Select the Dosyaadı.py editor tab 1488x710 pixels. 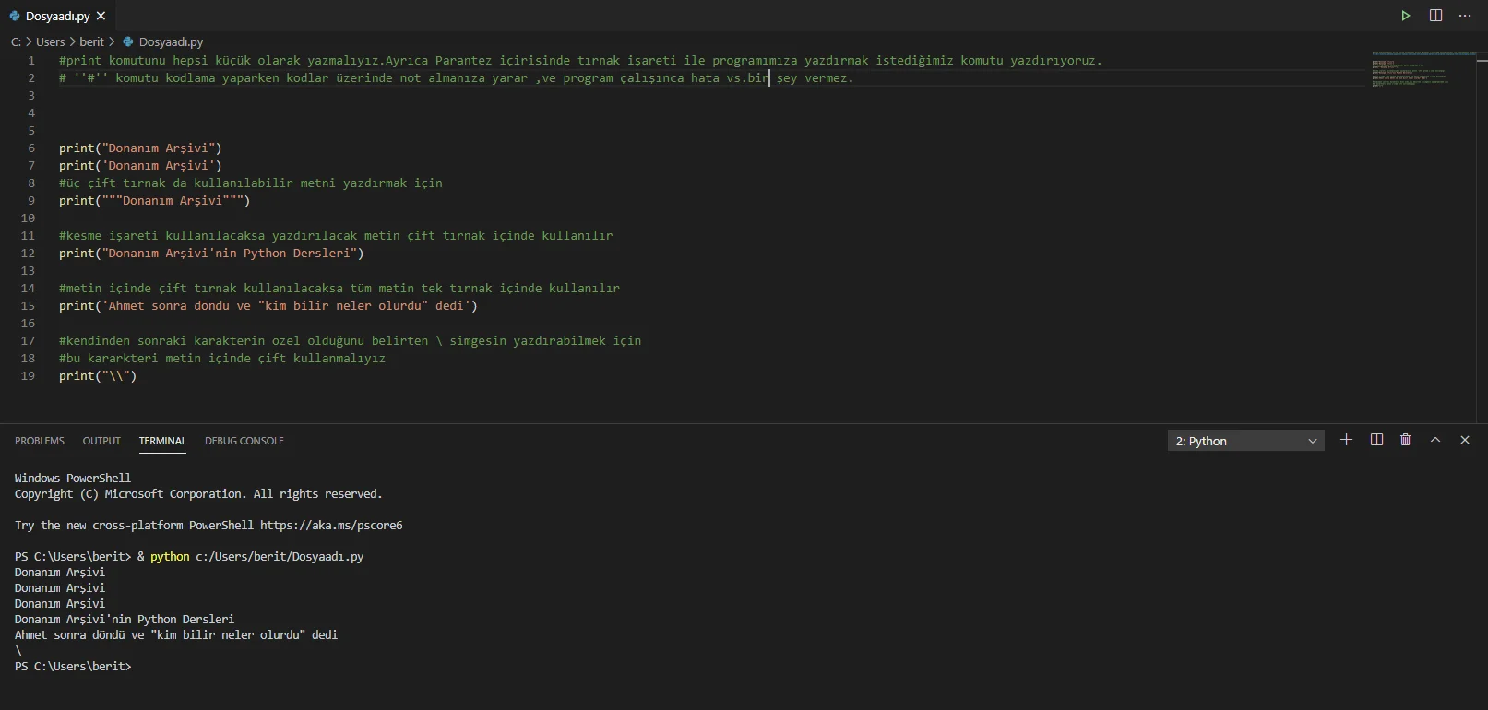pyautogui.click(x=57, y=16)
